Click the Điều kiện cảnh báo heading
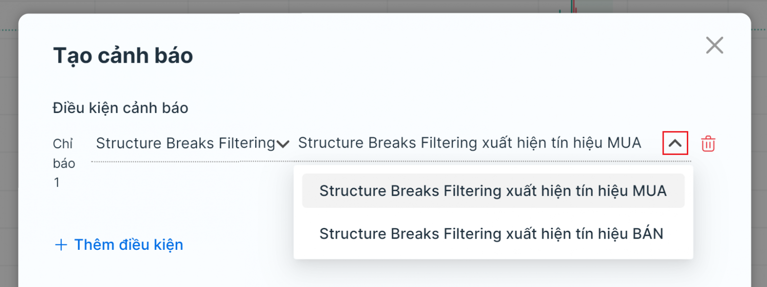Image resolution: width=767 pixels, height=287 pixels. point(120,108)
